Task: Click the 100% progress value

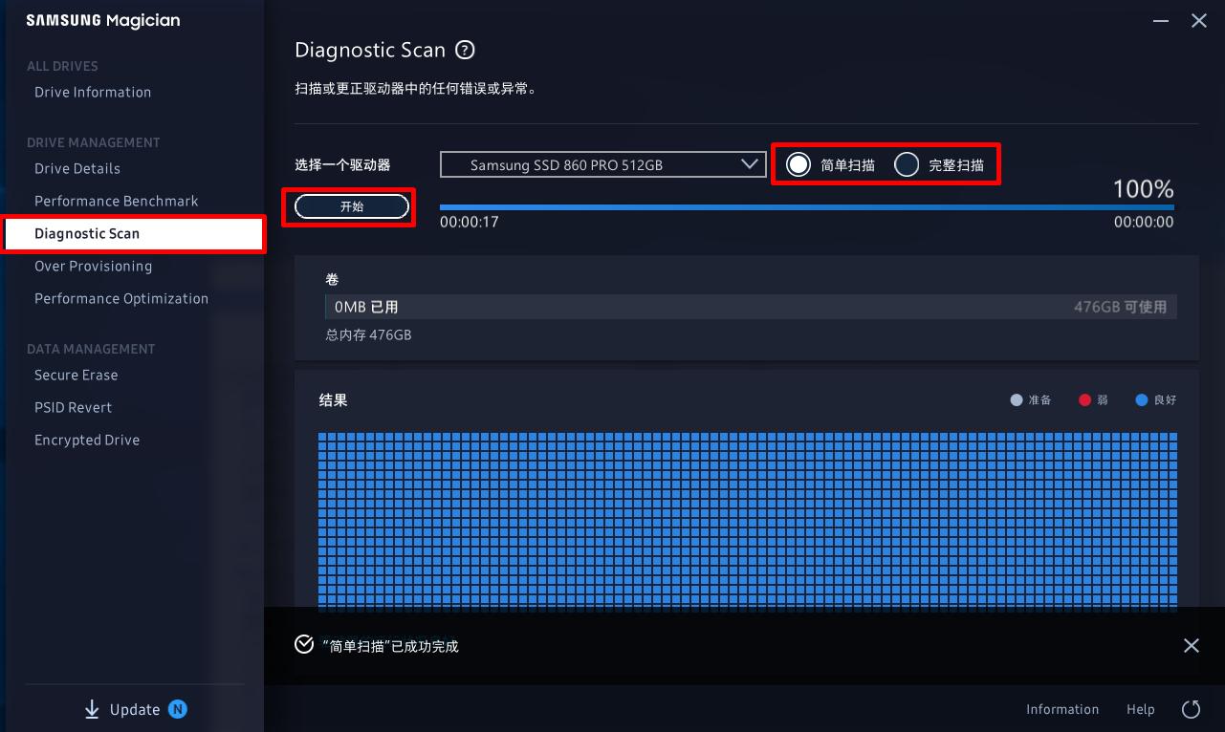Action: [x=1143, y=189]
